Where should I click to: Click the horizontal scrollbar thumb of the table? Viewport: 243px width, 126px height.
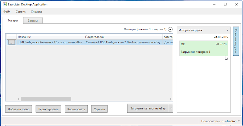tap(46, 99)
